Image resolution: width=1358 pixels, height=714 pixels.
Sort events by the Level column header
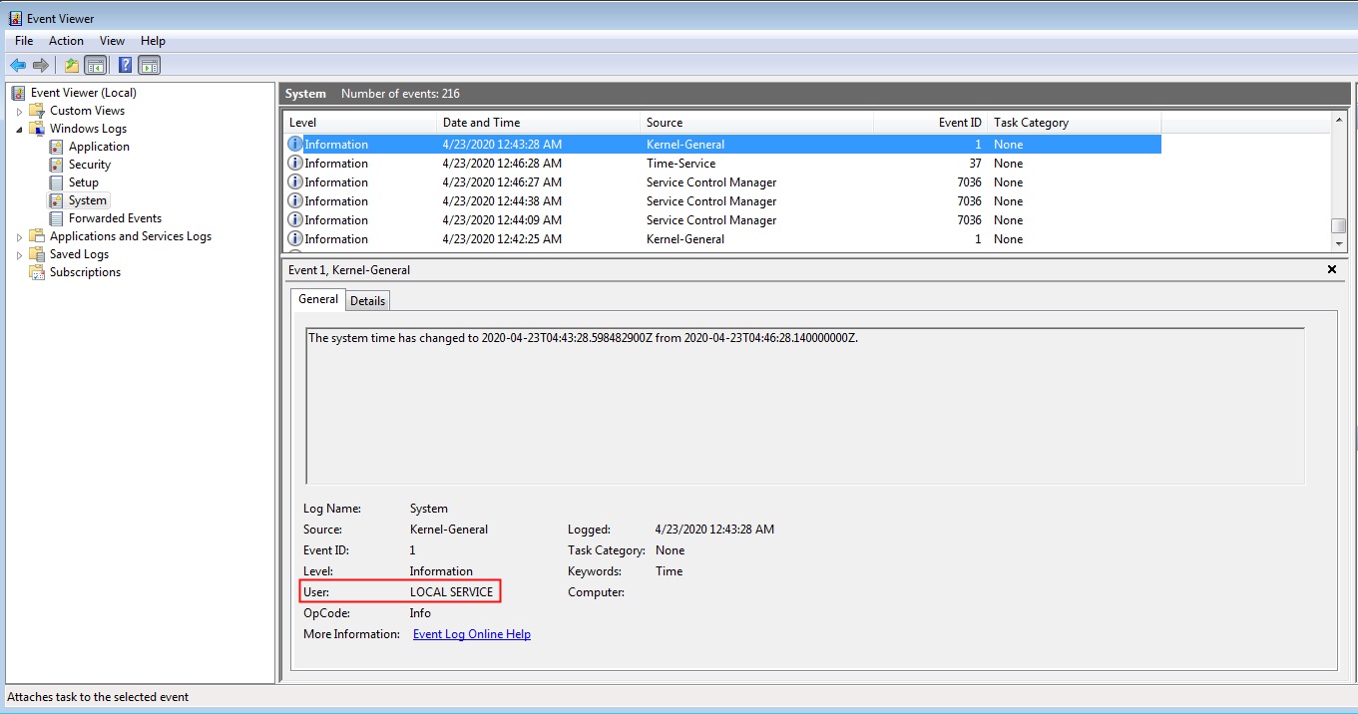tap(360, 123)
